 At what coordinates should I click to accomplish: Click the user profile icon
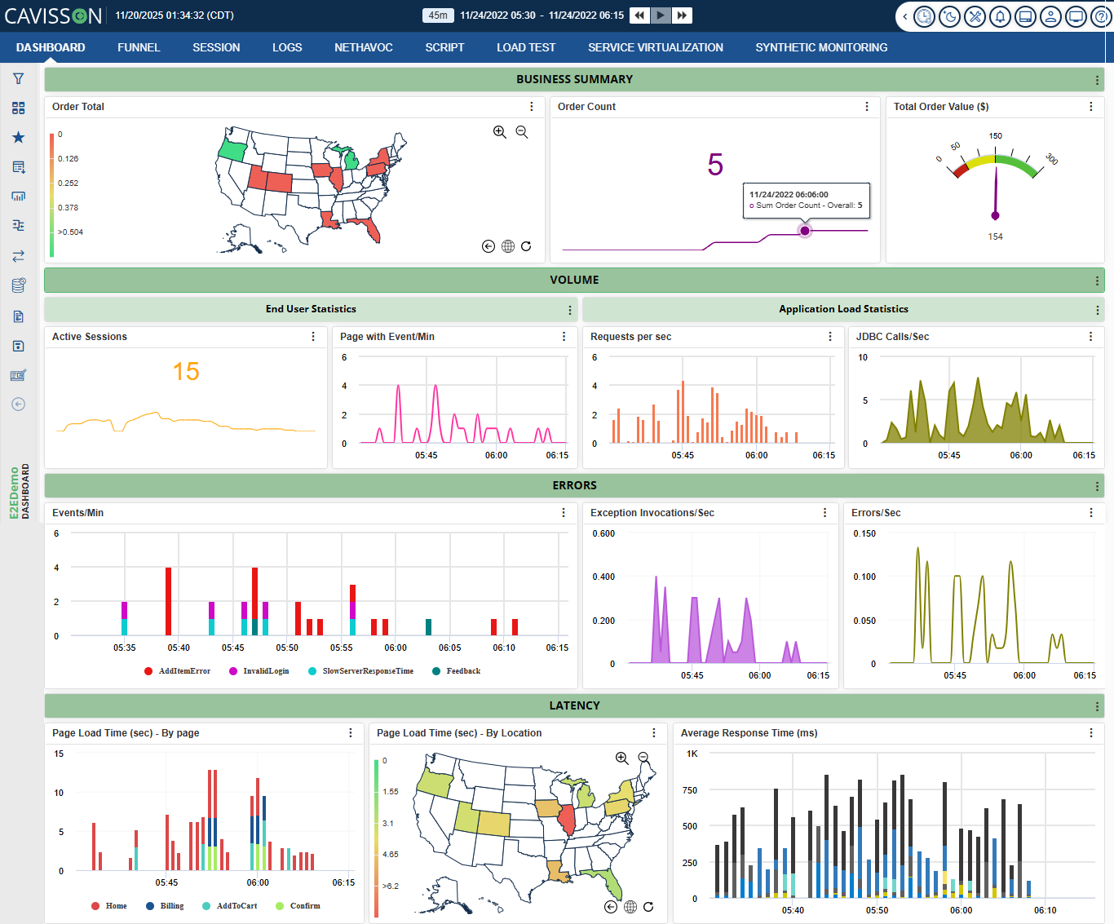pos(1050,16)
